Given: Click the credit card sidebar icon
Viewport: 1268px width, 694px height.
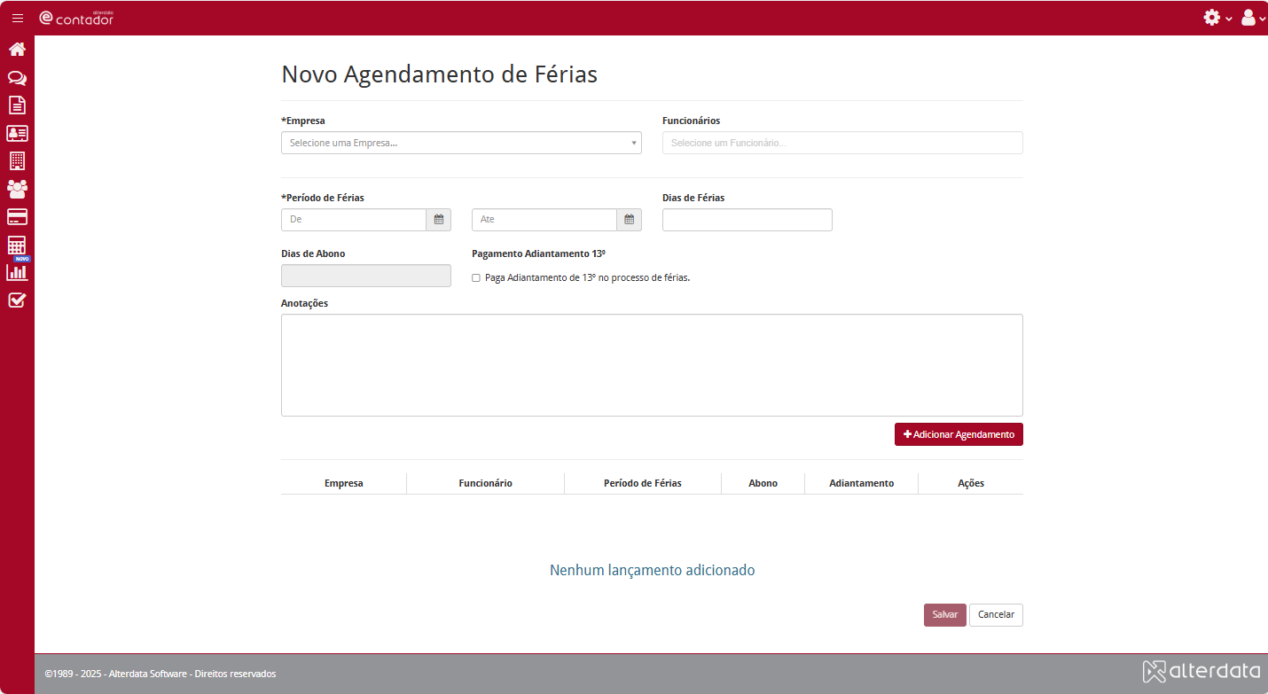Looking at the screenshot, I should [x=17, y=216].
